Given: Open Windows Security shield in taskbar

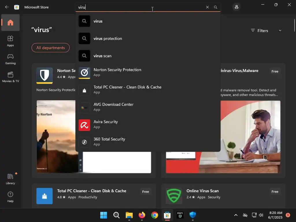Looking at the screenshot, I should [193, 215].
